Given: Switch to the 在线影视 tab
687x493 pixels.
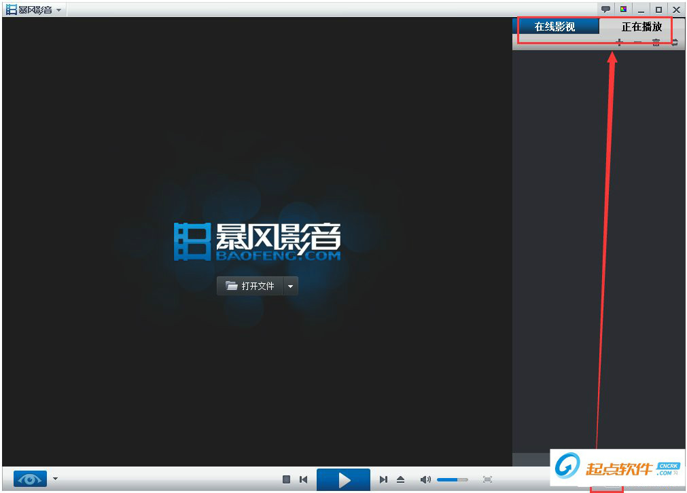Looking at the screenshot, I should 555,26.
